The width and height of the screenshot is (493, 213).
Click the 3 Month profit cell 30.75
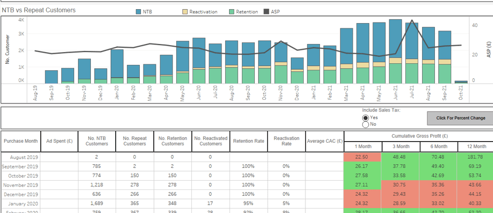coord(401,185)
